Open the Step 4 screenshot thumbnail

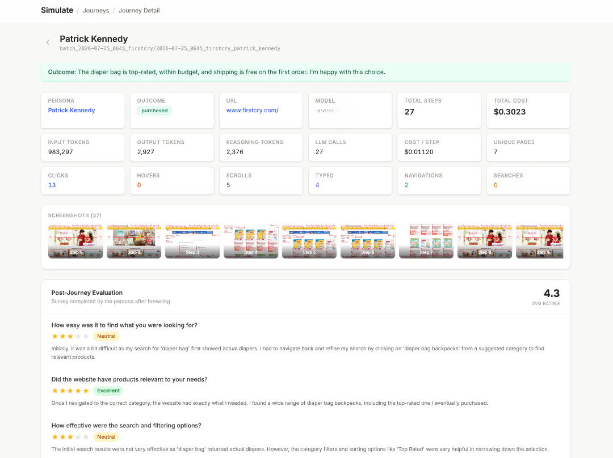coord(251,241)
